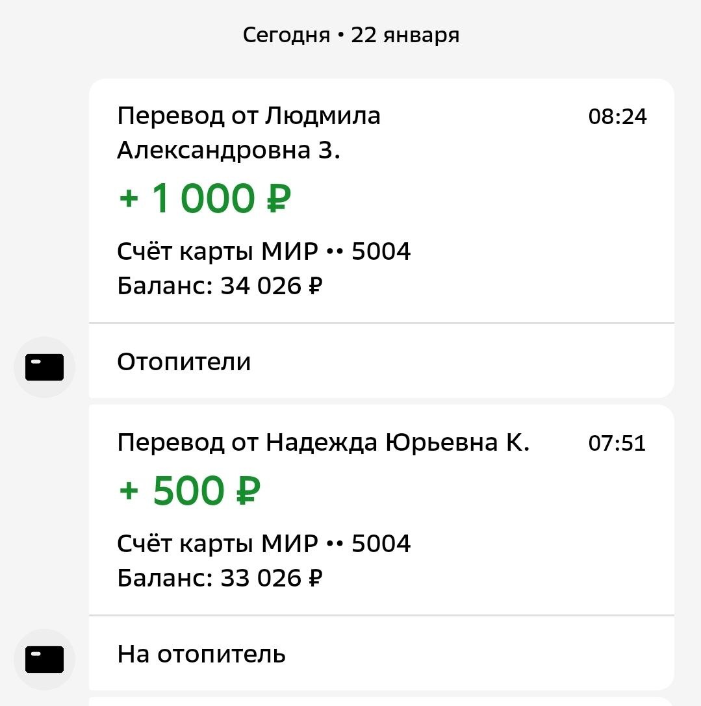This screenshot has height=706, width=701.
Task: Tap the card icon beside Отопители
Action: point(44,368)
